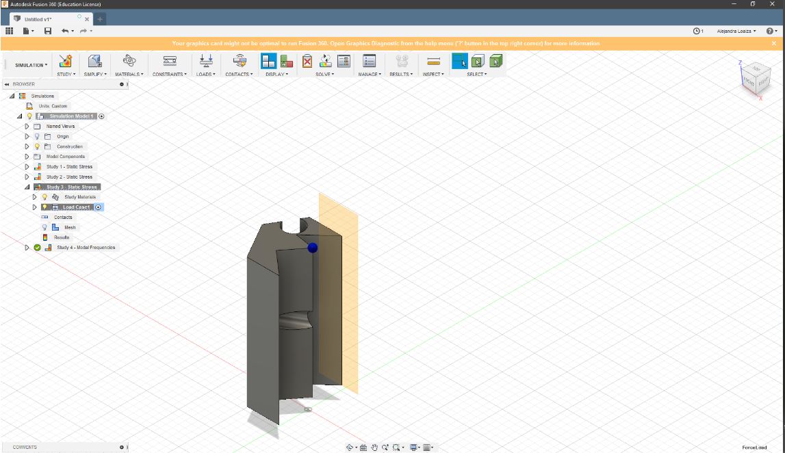Image resolution: width=785 pixels, height=453 pixels.
Task: Open the Solve details list icon
Action: 344,61
